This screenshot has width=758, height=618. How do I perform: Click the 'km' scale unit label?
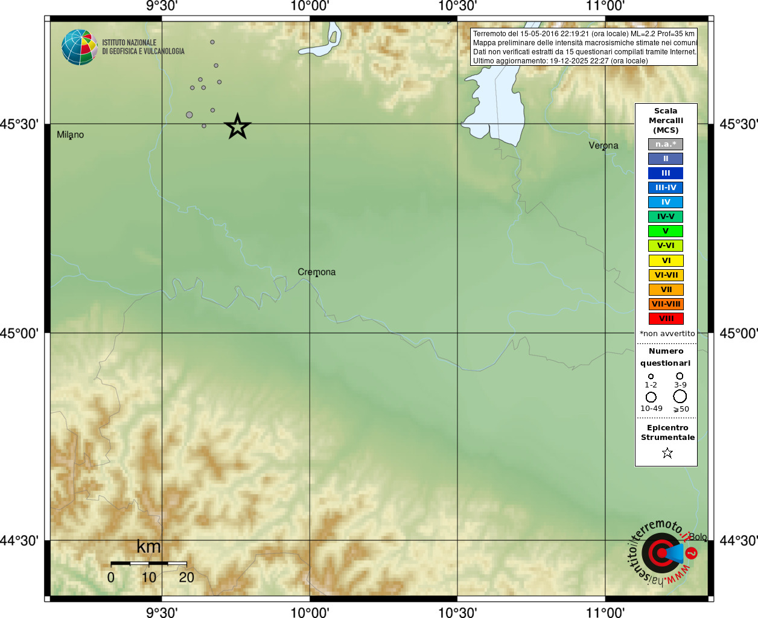(x=148, y=547)
